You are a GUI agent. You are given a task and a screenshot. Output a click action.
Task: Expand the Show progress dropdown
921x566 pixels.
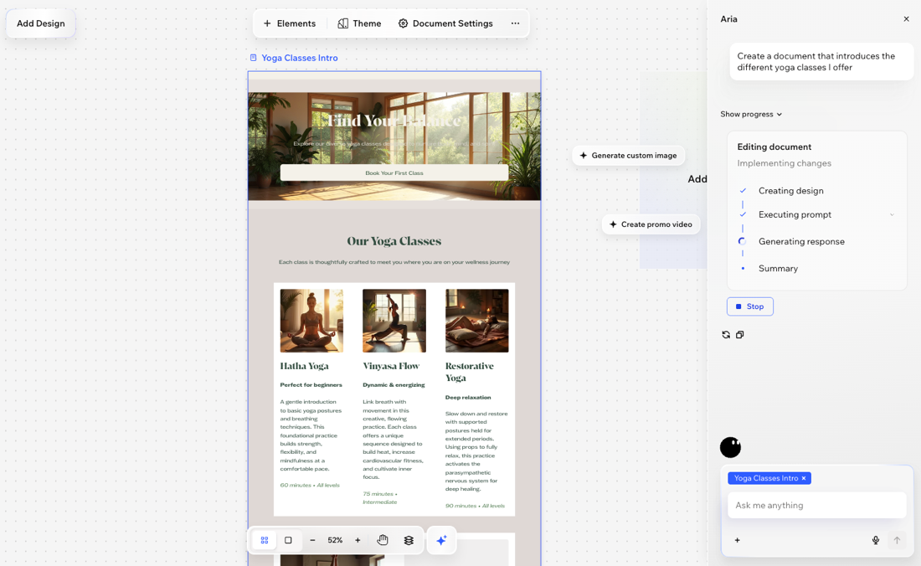coord(751,114)
